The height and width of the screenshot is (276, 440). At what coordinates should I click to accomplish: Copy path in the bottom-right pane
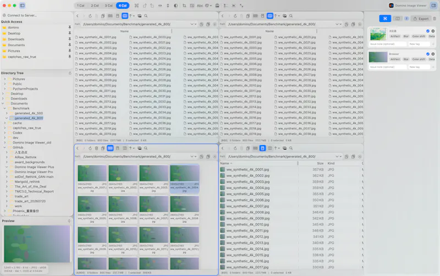[346, 157]
